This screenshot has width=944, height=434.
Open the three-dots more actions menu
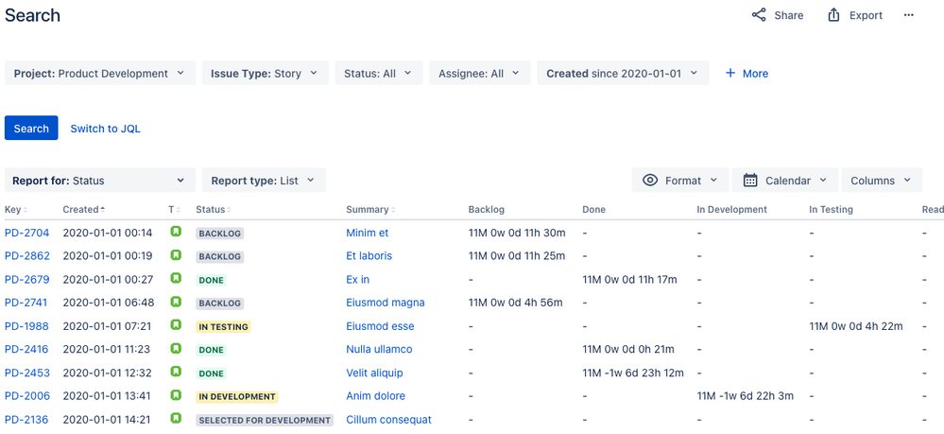[909, 15]
